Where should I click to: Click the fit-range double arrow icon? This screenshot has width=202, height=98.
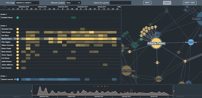click(98, 86)
